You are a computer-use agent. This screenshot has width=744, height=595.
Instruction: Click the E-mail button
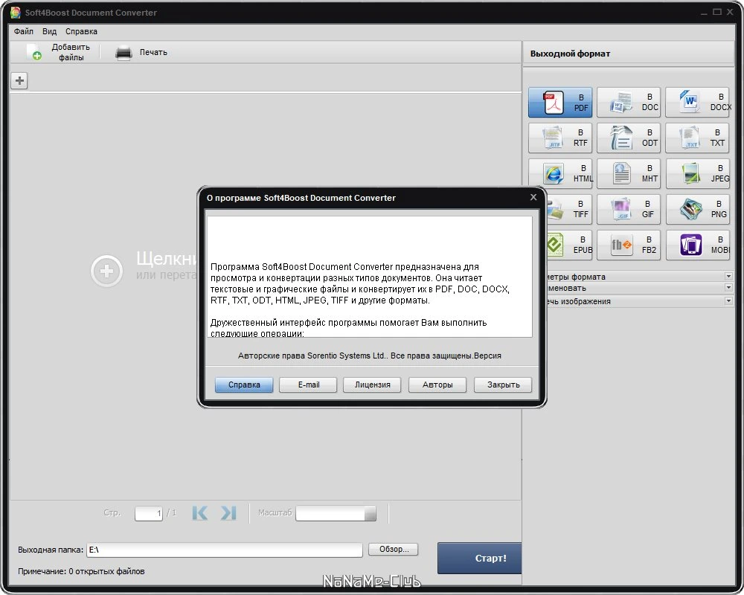[x=309, y=385]
